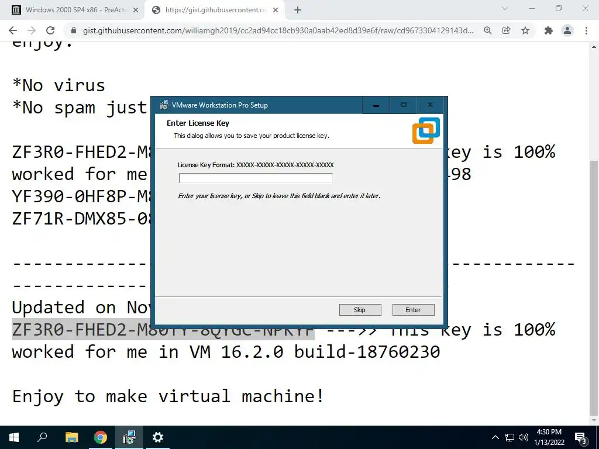This screenshot has width=599, height=449.
Task: Click the 'Enter License Key' heading
Action: pyautogui.click(x=198, y=123)
